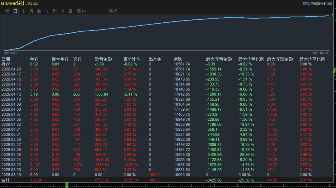Click the MTDriver统计 V3.25 title
The image size is (336, 188).
(19, 3)
